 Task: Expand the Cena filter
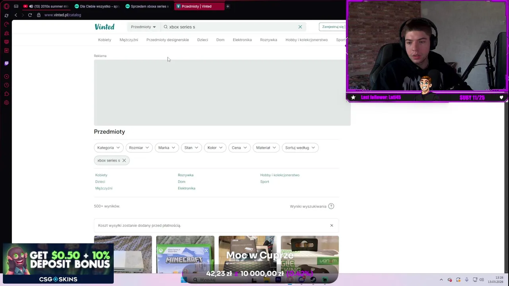(239, 148)
